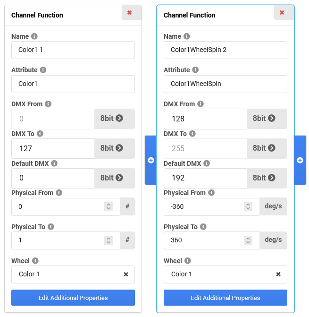Remove the Color 1 wheel selection in Color1WheelSpin 2 panel
This screenshot has height=317, width=309.
click(278, 274)
